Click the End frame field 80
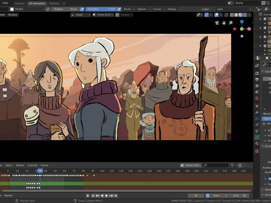Viewport: 271px width, 203px height. coord(240,196)
